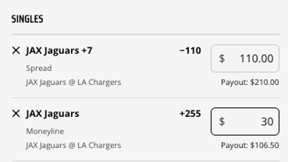Open the matchup link under Spread
This screenshot has height=162, width=288.
click(74, 82)
